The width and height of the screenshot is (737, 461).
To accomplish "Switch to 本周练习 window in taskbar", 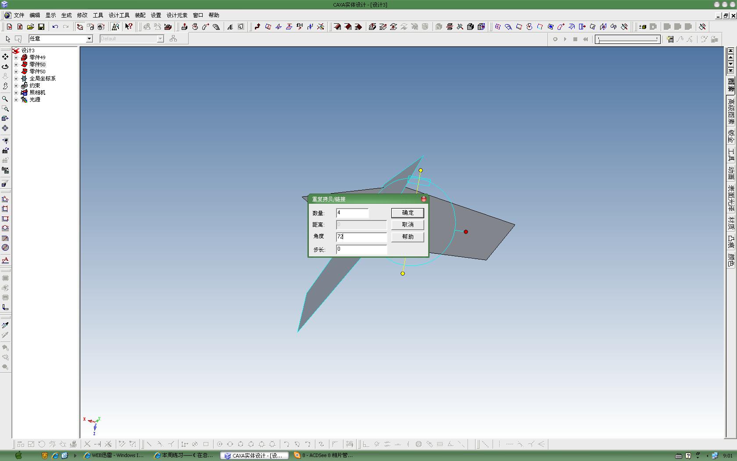I will (x=184, y=456).
